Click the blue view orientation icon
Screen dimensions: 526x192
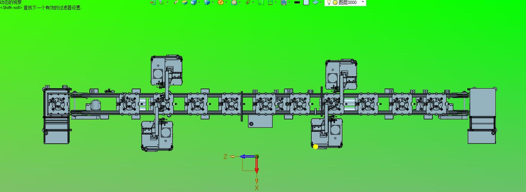pos(207,2)
